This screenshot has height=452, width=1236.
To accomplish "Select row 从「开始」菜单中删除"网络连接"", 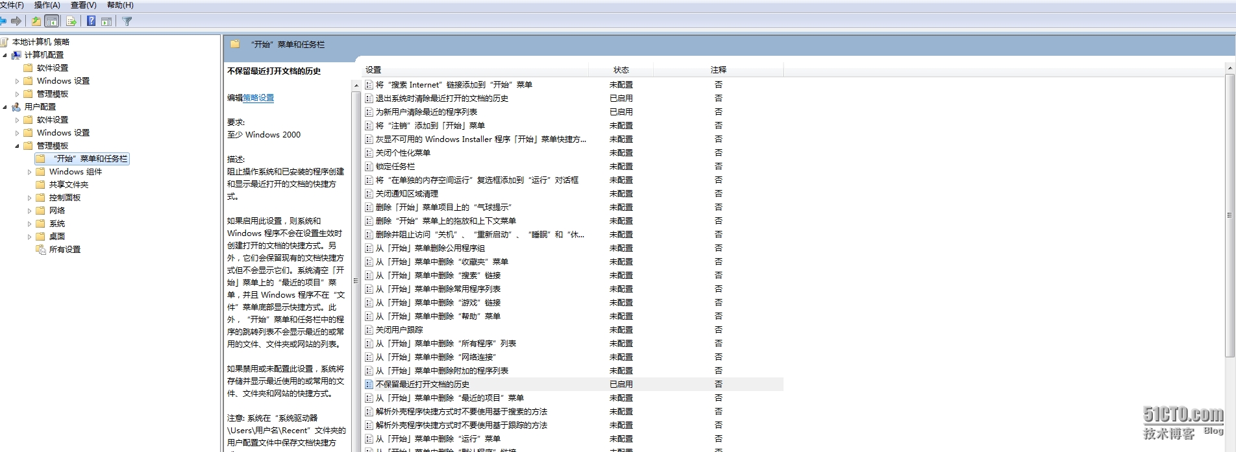I will tap(573, 357).
